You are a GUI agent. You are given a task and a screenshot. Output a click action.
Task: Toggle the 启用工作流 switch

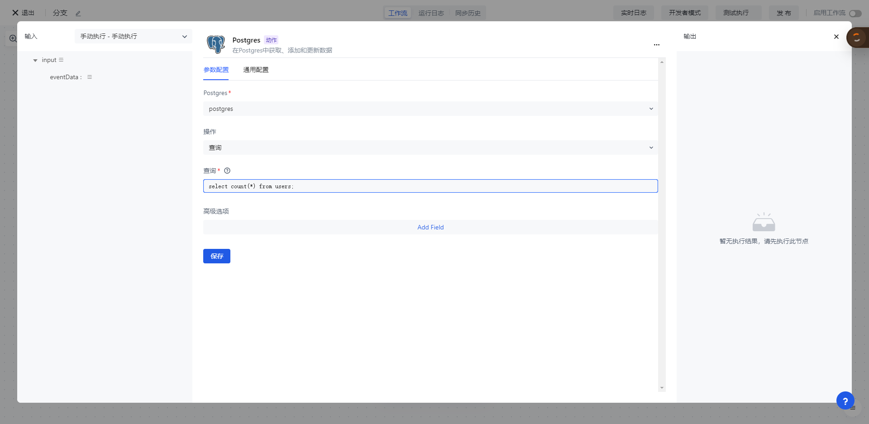coord(855,14)
